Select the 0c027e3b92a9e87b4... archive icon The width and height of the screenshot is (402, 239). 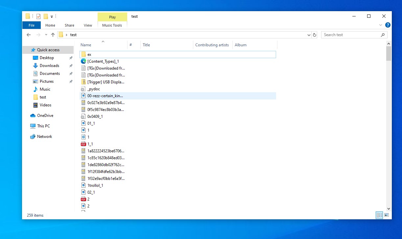click(83, 103)
